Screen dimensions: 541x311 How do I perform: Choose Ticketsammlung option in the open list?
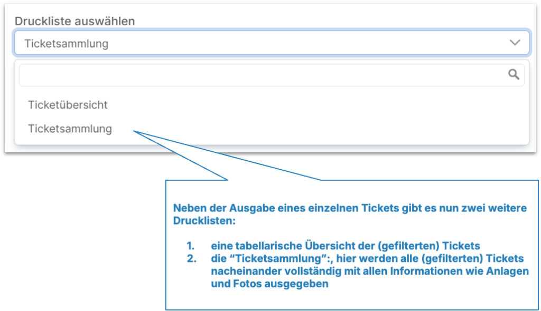point(70,129)
